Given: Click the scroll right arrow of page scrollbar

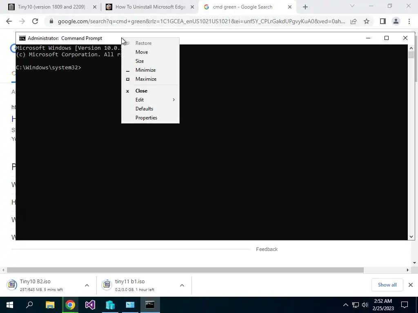Looking at the screenshot, I should tap(407, 270).
